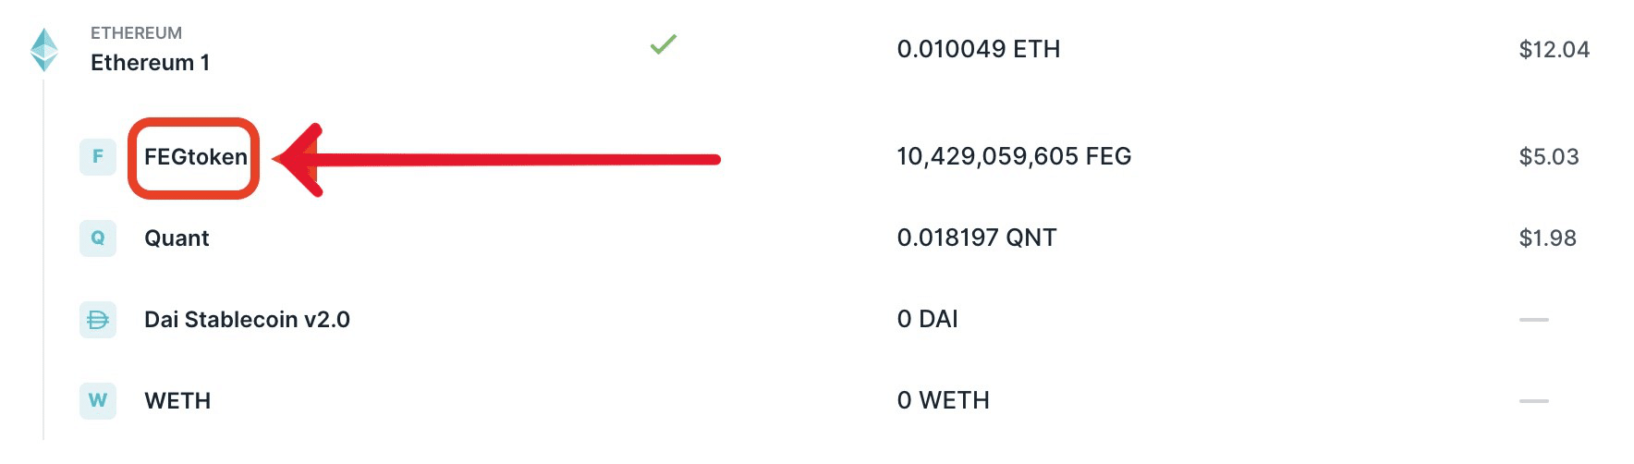
Task: Click the $5.03 FEG value
Action: pyautogui.click(x=1548, y=157)
